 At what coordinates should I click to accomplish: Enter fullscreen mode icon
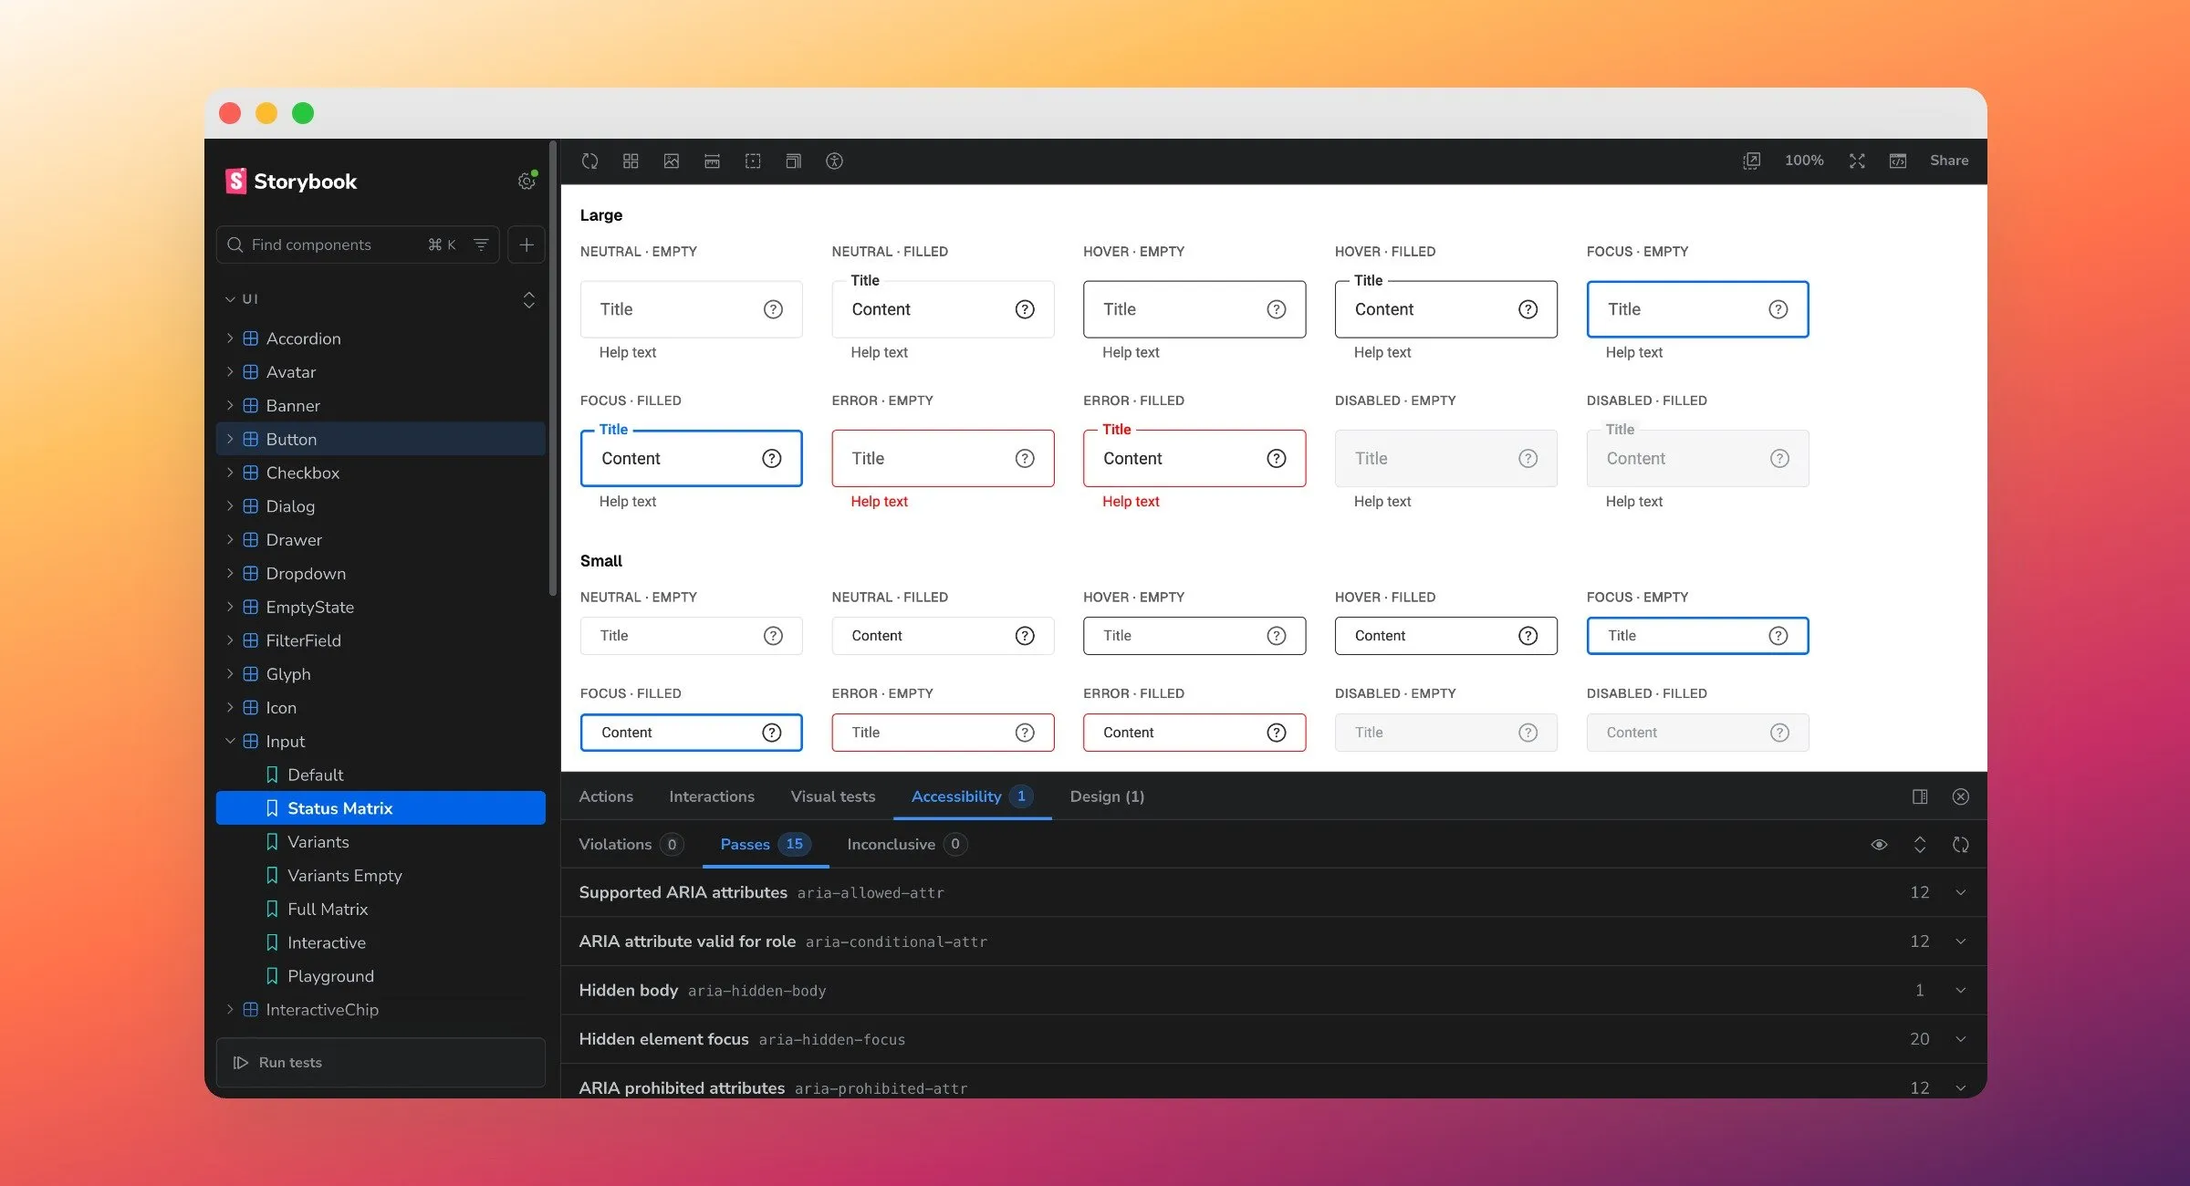[1857, 161]
